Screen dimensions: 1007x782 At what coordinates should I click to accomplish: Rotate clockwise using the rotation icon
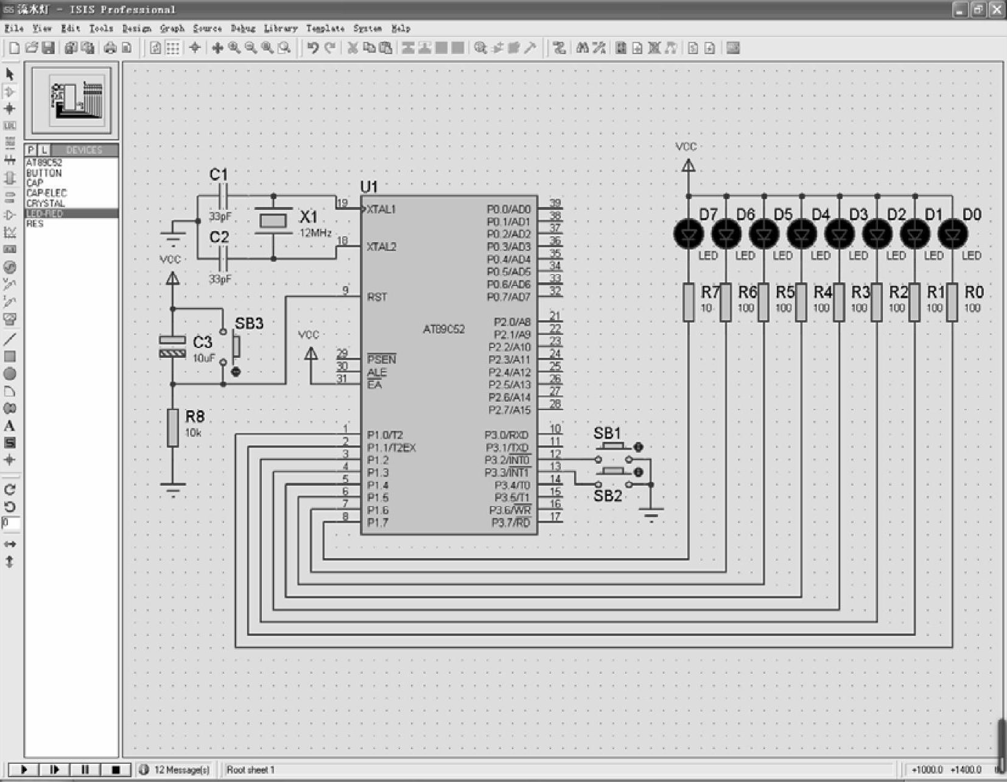tap(10, 490)
